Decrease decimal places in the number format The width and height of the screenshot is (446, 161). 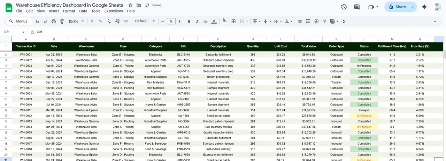click(x=109, y=21)
